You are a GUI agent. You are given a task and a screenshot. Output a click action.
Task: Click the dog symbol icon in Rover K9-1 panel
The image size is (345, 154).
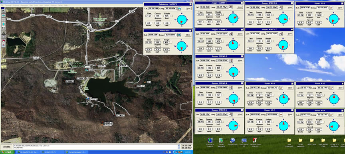click(x=282, y=88)
